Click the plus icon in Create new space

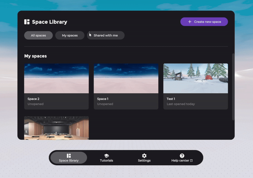pyautogui.click(x=190, y=22)
